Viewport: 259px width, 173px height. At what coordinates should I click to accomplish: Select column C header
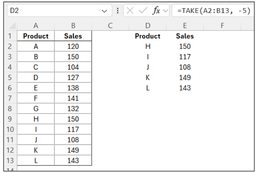tap(111, 26)
